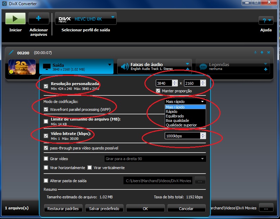The width and height of the screenshot is (280, 219).
Task: Enable Alterar pasta de saída checkbox
Action: (46, 180)
